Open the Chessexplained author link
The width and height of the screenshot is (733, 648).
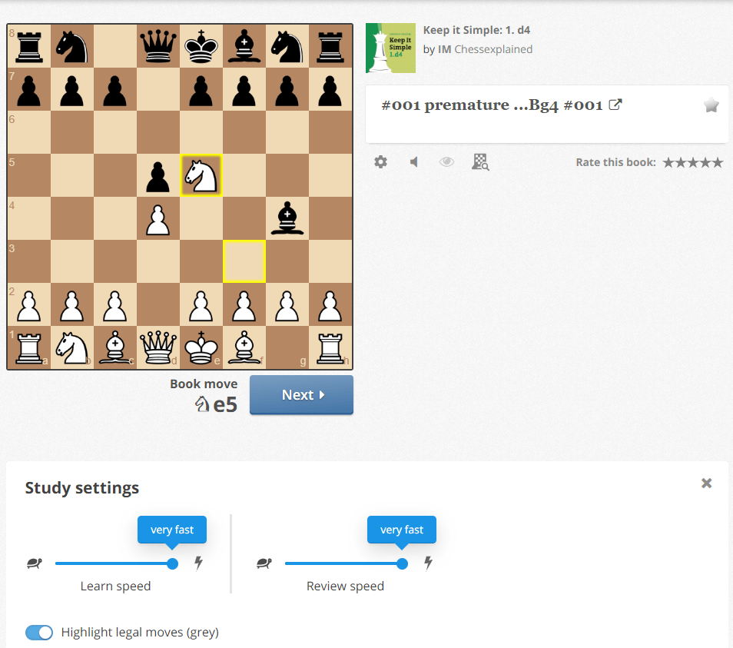493,49
